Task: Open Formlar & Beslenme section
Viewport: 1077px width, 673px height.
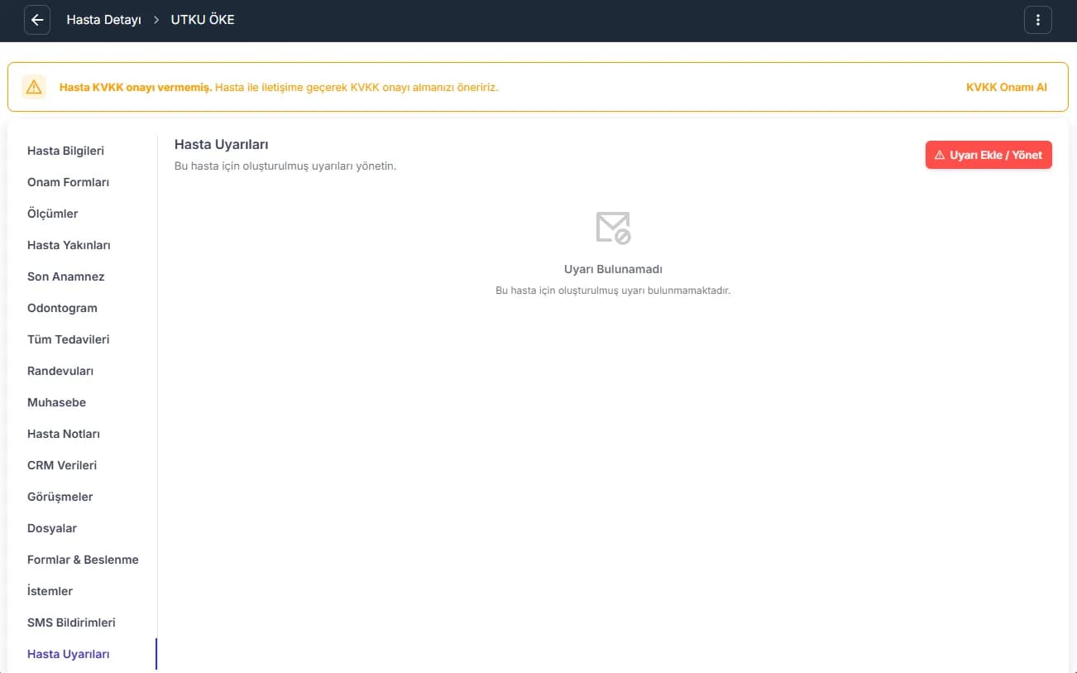Action: pyautogui.click(x=83, y=560)
